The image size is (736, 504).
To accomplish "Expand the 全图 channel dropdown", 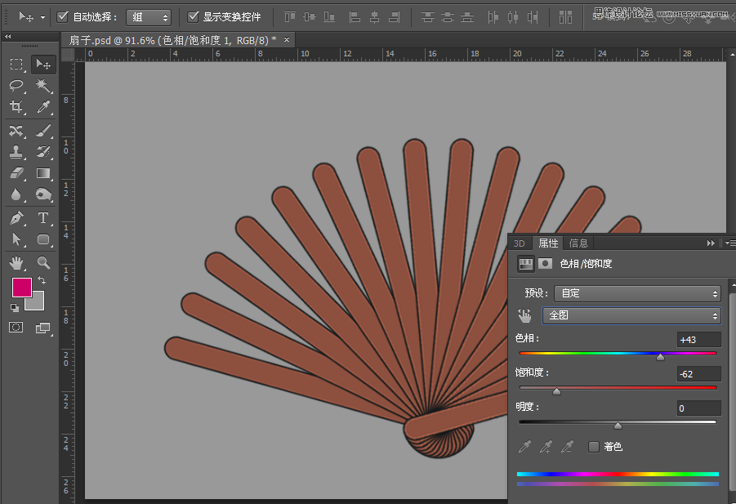I will pyautogui.click(x=631, y=315).
